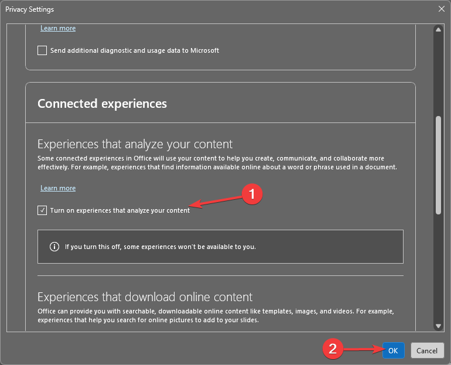The width and height of the screenshot is (451, 365).
Task: Close the Privacy Settings dialog with X
Action: [x=441, y=9]
